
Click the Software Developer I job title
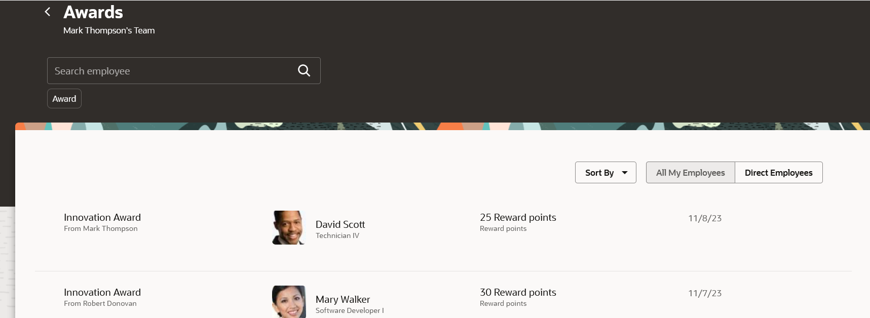point(350,310)
